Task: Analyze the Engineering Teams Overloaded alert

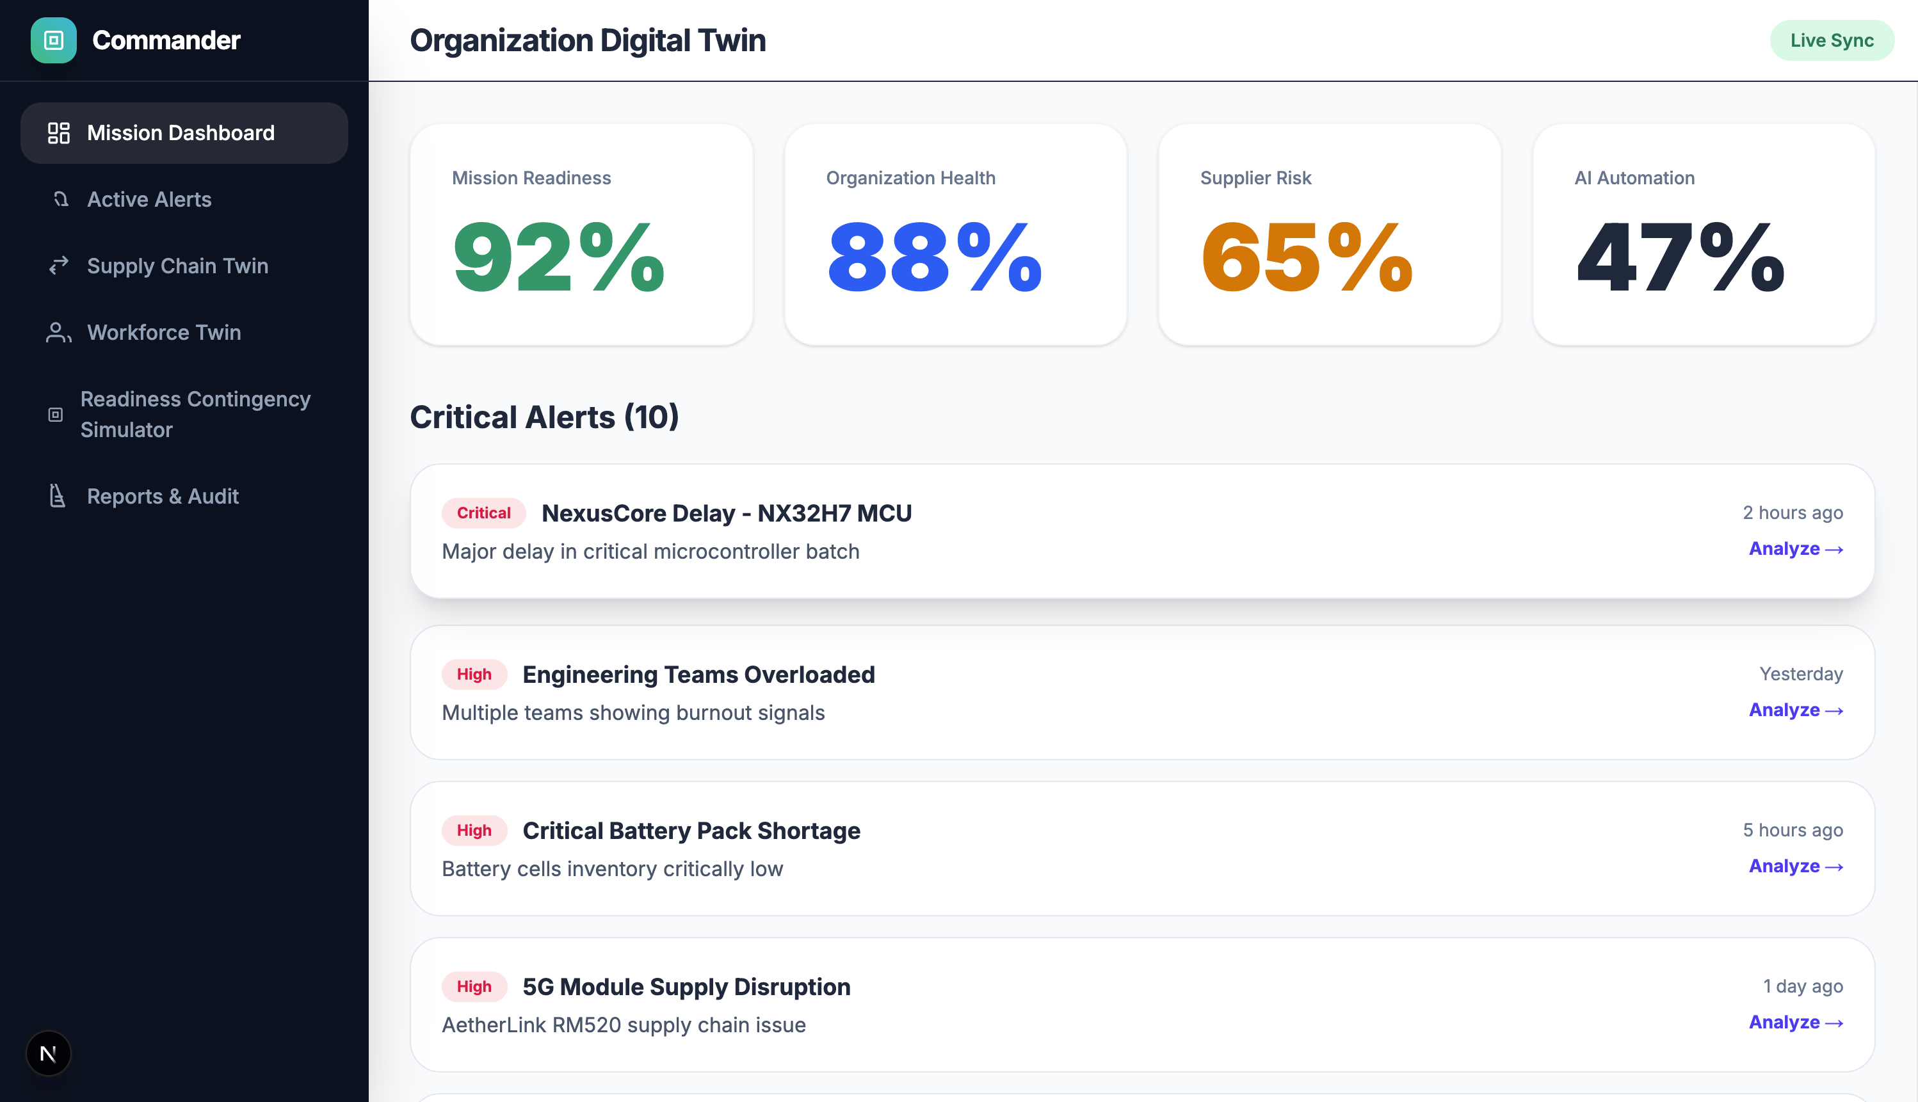Action: (1795, 710)
